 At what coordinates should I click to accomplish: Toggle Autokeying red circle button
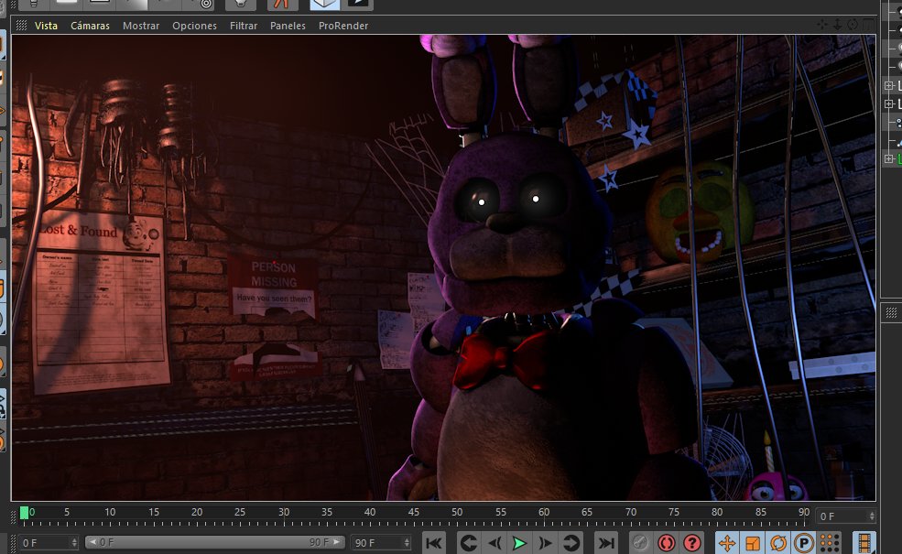point(666,542)
